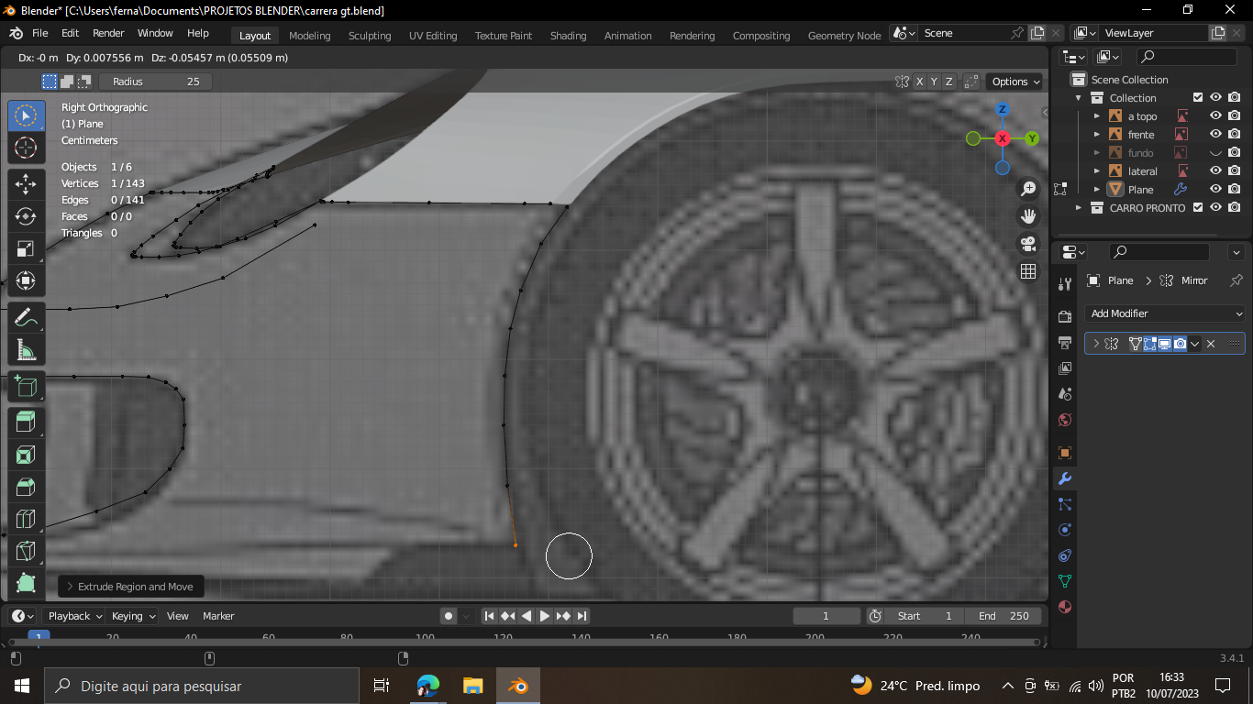This screenshot has height=704, width=1253.
Task: Activate the Knife tool
Action: pos(26,551)
